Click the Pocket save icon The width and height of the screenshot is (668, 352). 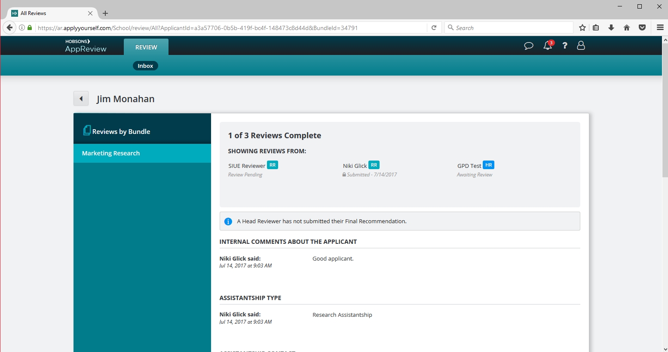(x=642, y=28)
